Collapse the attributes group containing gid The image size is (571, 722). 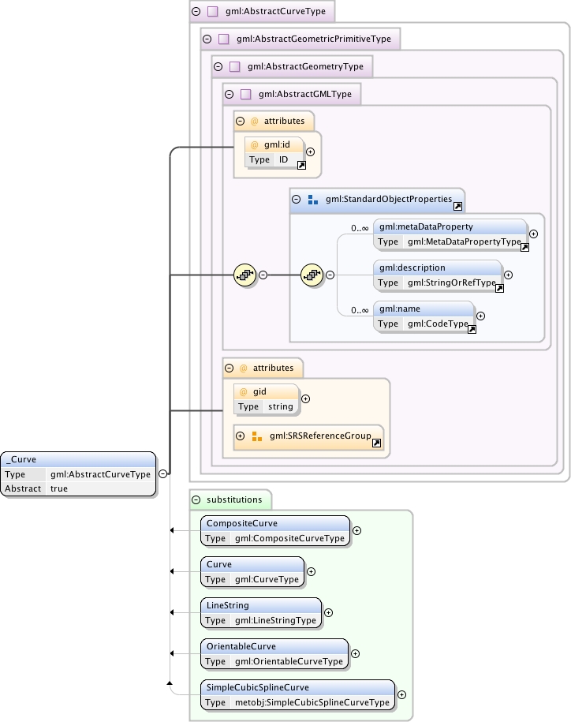tap(230, 368)
